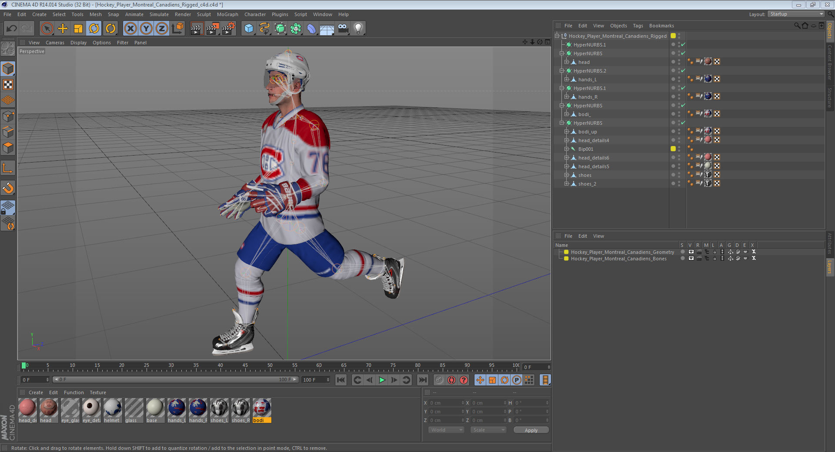The height and width of the screenshot is (452, 835).
Task: Toggle Y axis lock
Action: tap(146, 29)
